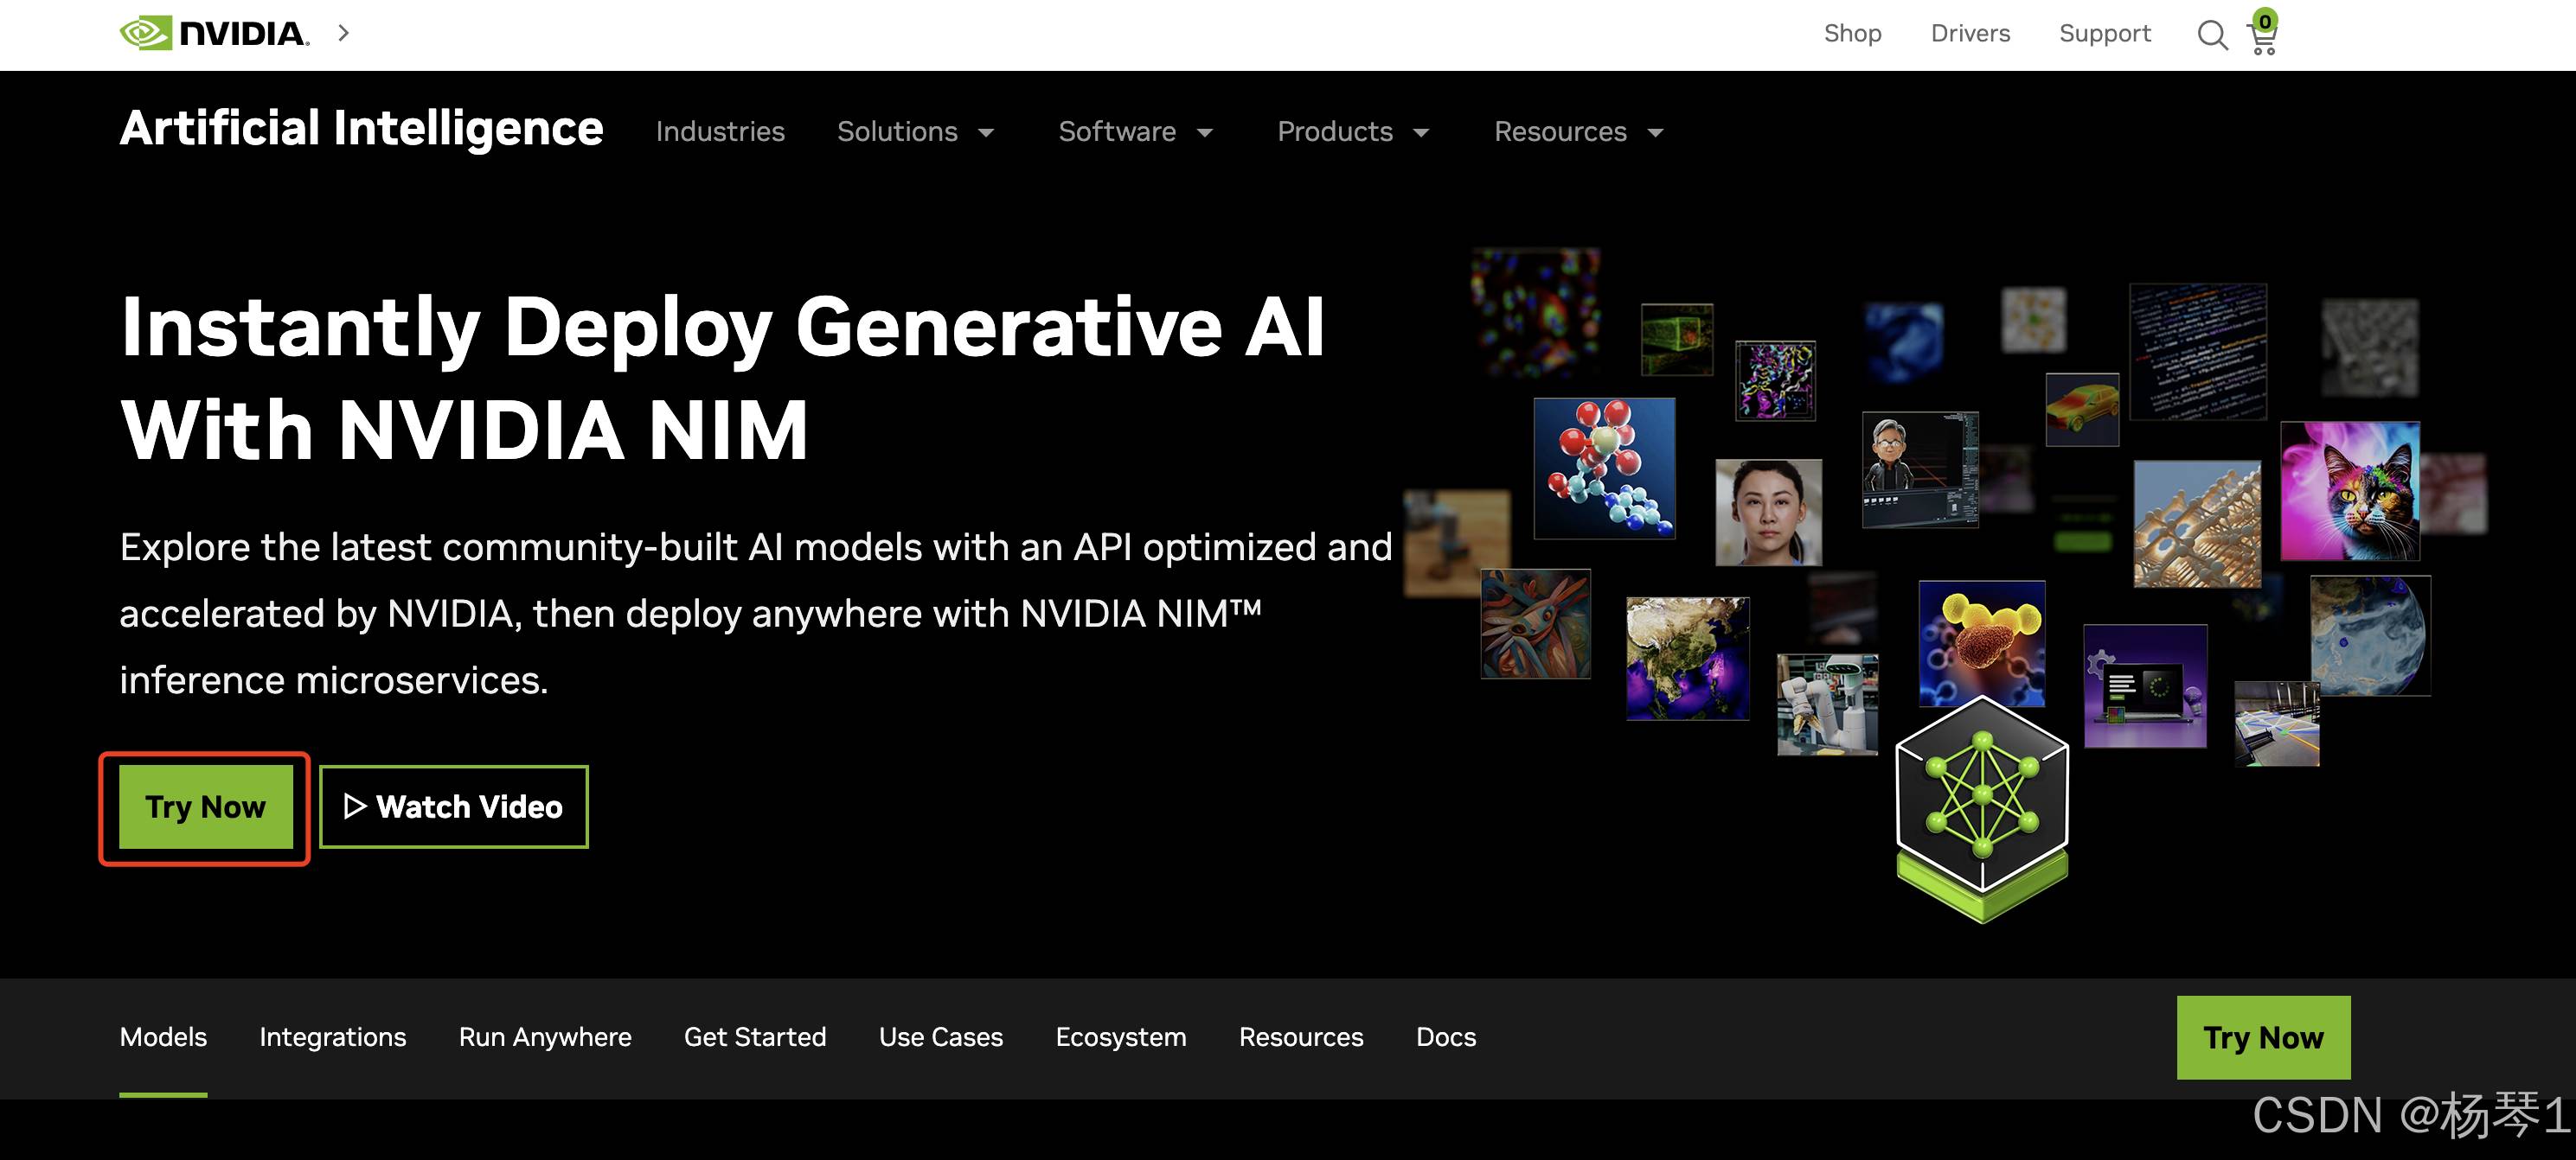
Task: Click the purple protein ribbons thumbnail
Action: point(1775,379)
